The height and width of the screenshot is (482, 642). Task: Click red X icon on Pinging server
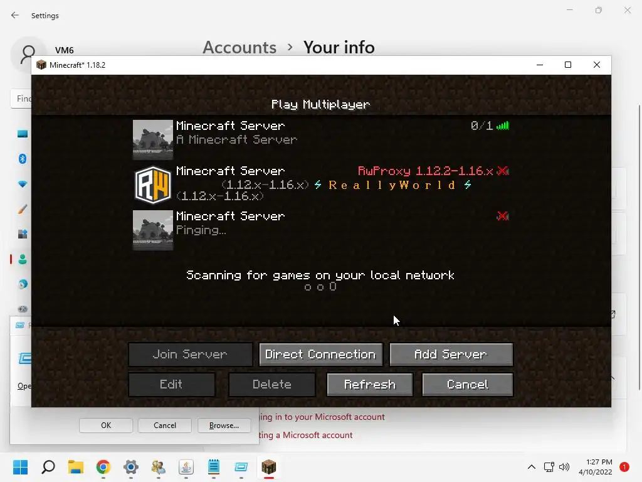point(502,216)
